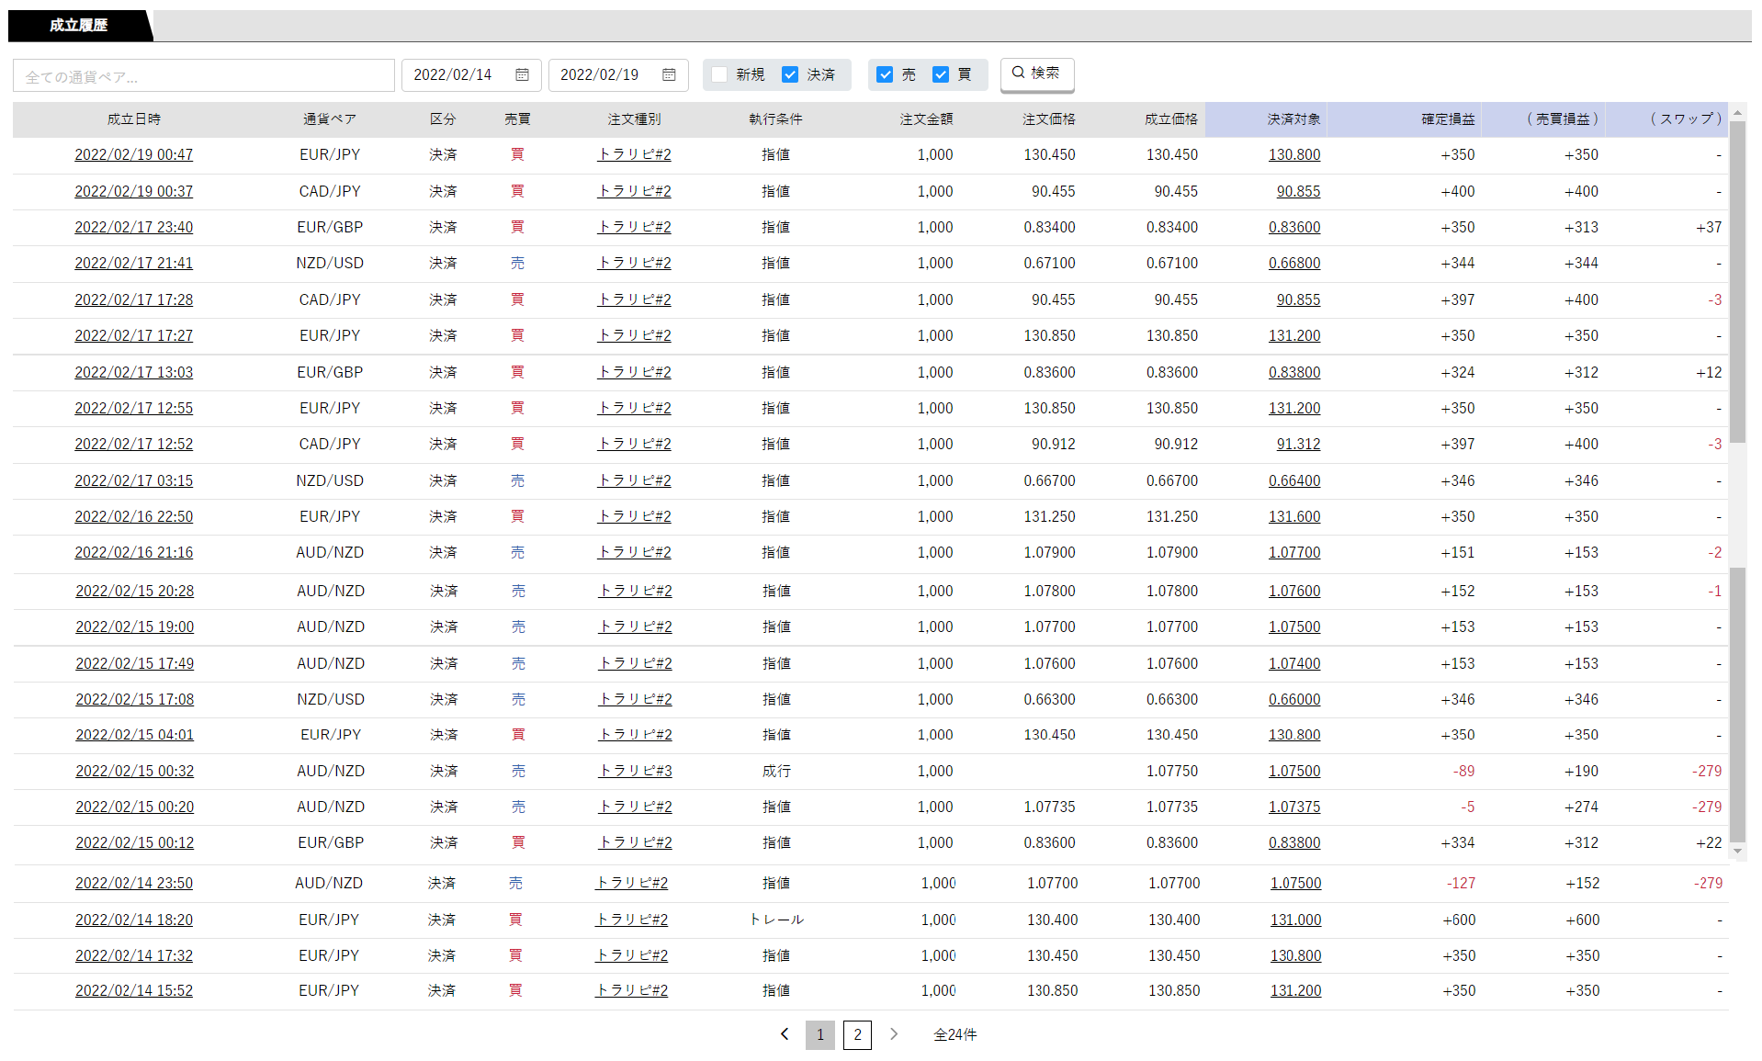The width and height of the screenshot is (1762, 1061).
Task: Click the -89 loss value
Action: (1463, 771)
